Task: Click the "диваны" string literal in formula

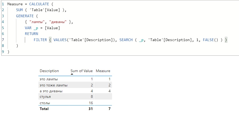Action: (58, 22)
